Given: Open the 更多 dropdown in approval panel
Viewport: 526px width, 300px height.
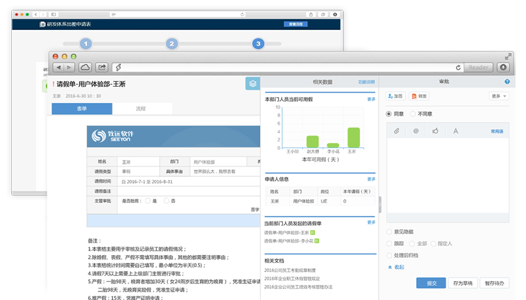Looking at the screenshot, I should 499,96.
